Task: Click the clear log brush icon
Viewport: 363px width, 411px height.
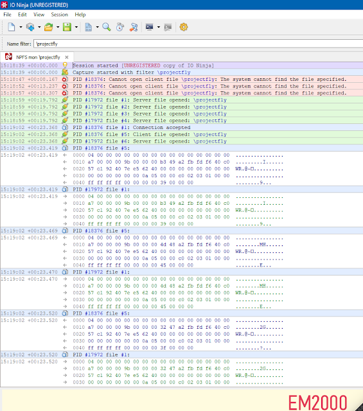Action: pos(134,27)
